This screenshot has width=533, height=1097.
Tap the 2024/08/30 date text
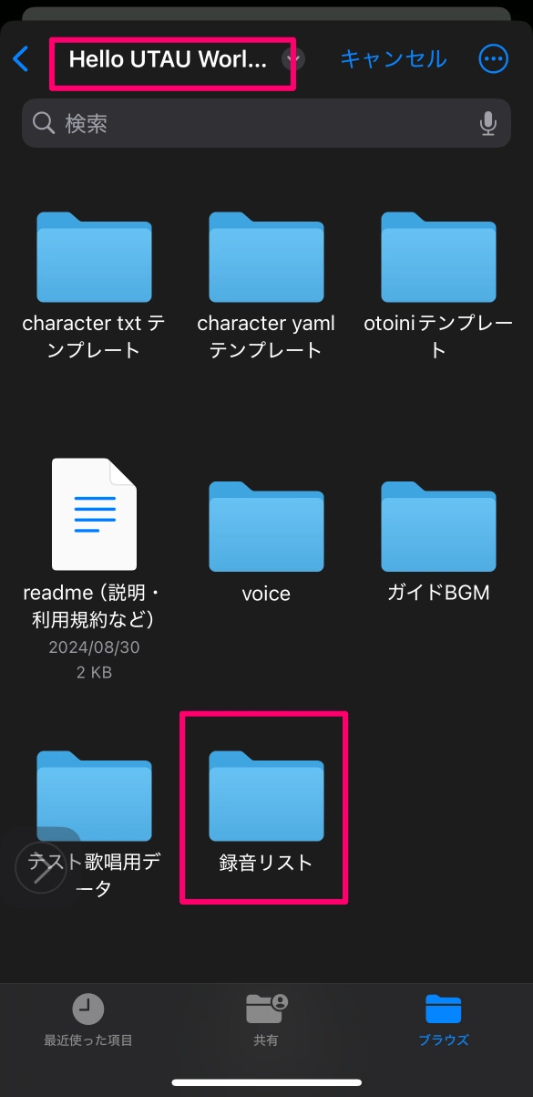point(94,647)
